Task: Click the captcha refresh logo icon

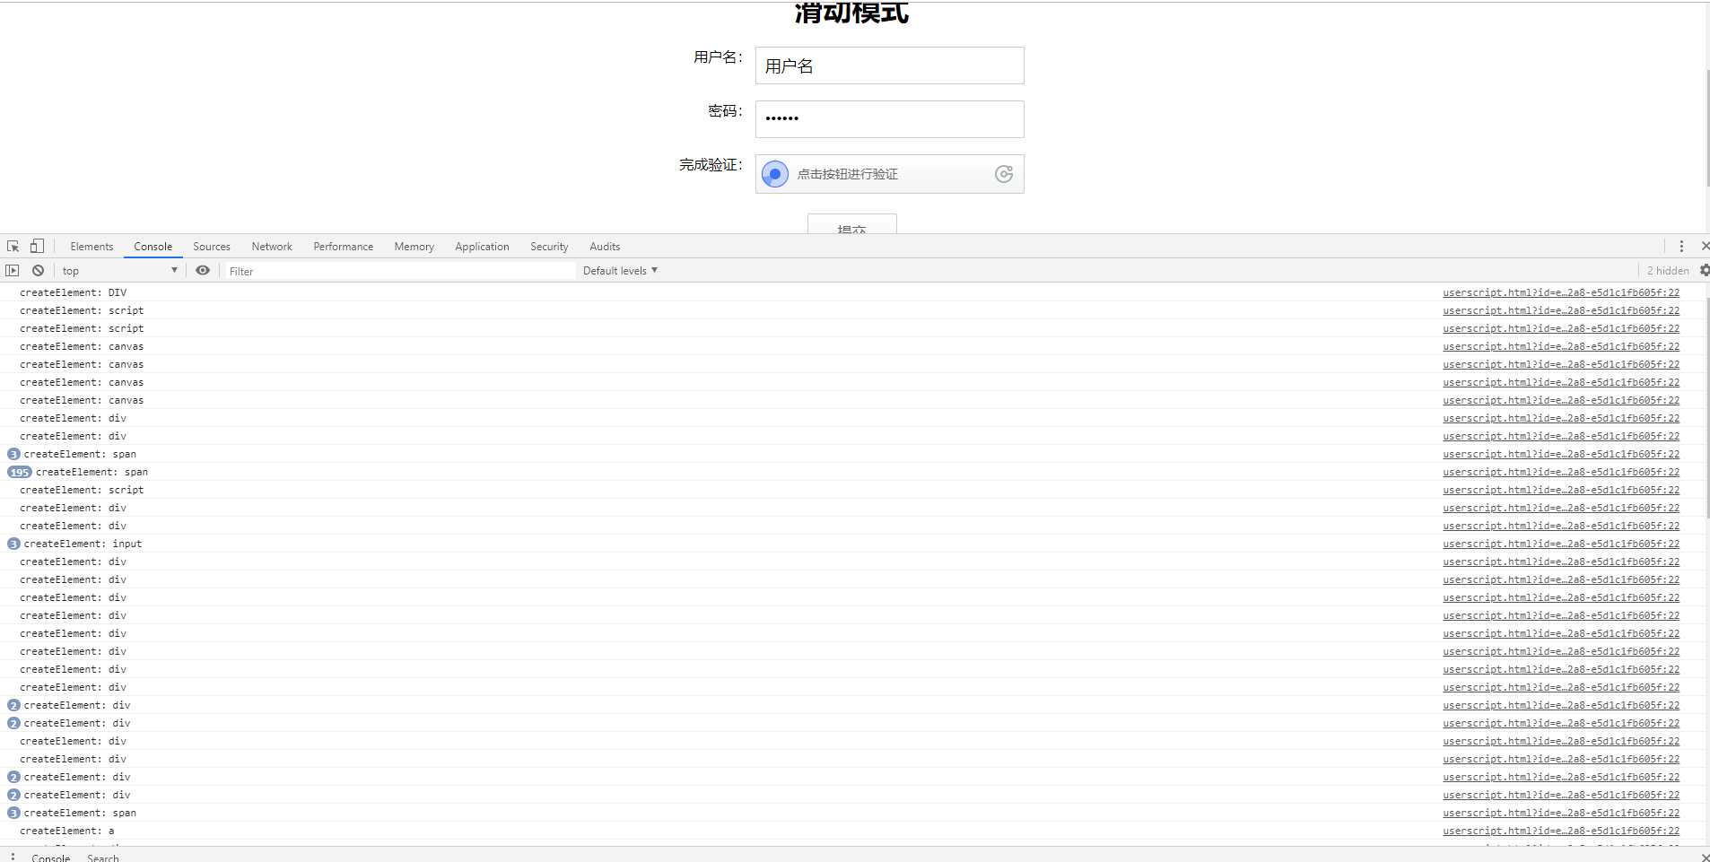Action: (x=1004, y=174)
